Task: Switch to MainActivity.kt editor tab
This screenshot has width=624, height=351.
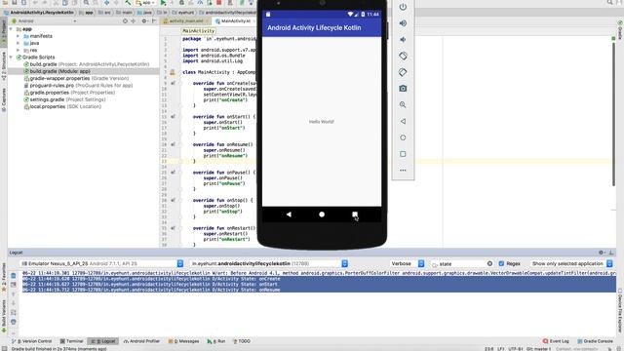Action: coord(235,20)
